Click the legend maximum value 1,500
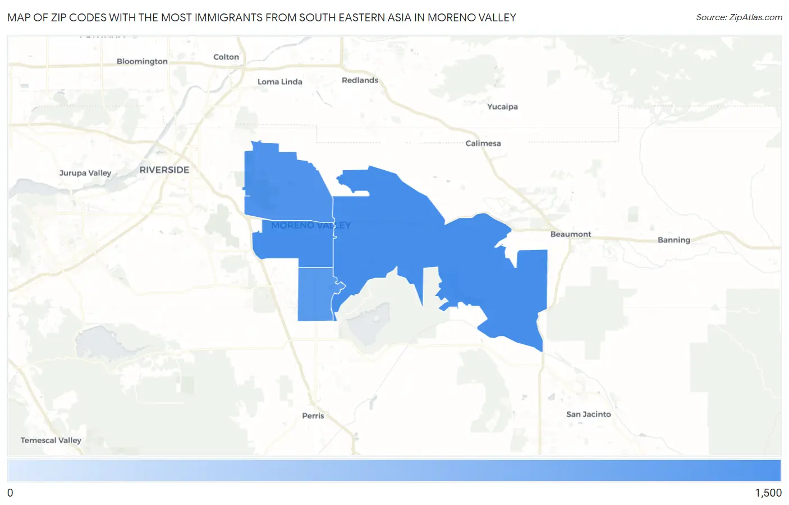The height and width of the screenshot is (505, 789). [x=768, y=493]
